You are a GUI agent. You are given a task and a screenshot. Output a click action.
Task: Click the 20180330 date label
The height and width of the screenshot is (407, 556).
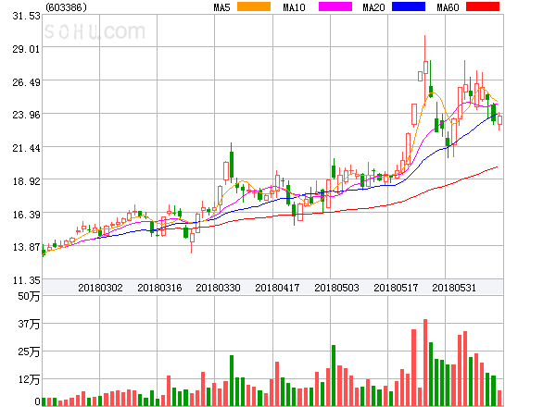[x=218, y=288]
